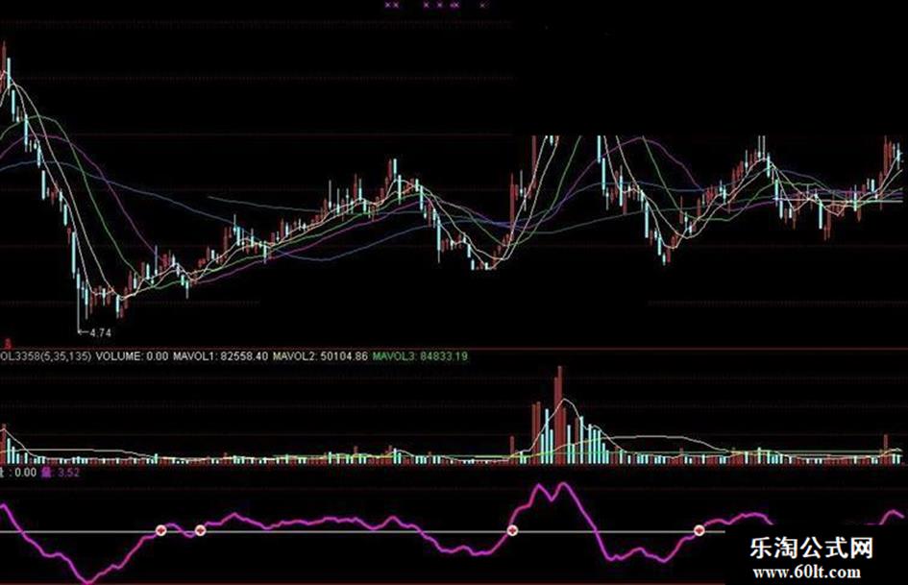Click the second signal marker from the left
The image size is (908, 585).
tap(200, 530)
